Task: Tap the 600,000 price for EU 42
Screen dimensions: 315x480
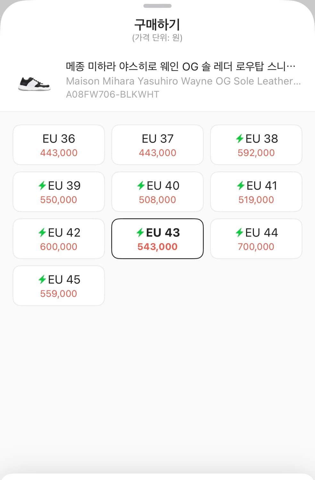Action: coord(59,247)
